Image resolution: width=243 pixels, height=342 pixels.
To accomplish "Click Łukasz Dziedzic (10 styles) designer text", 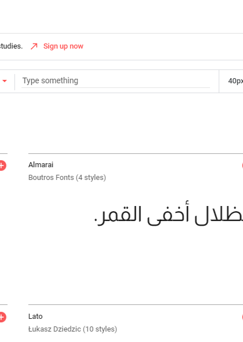I will [x=73, y=329].
